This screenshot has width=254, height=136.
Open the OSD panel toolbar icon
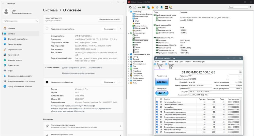pyautogui.click(x=166, y=7)
